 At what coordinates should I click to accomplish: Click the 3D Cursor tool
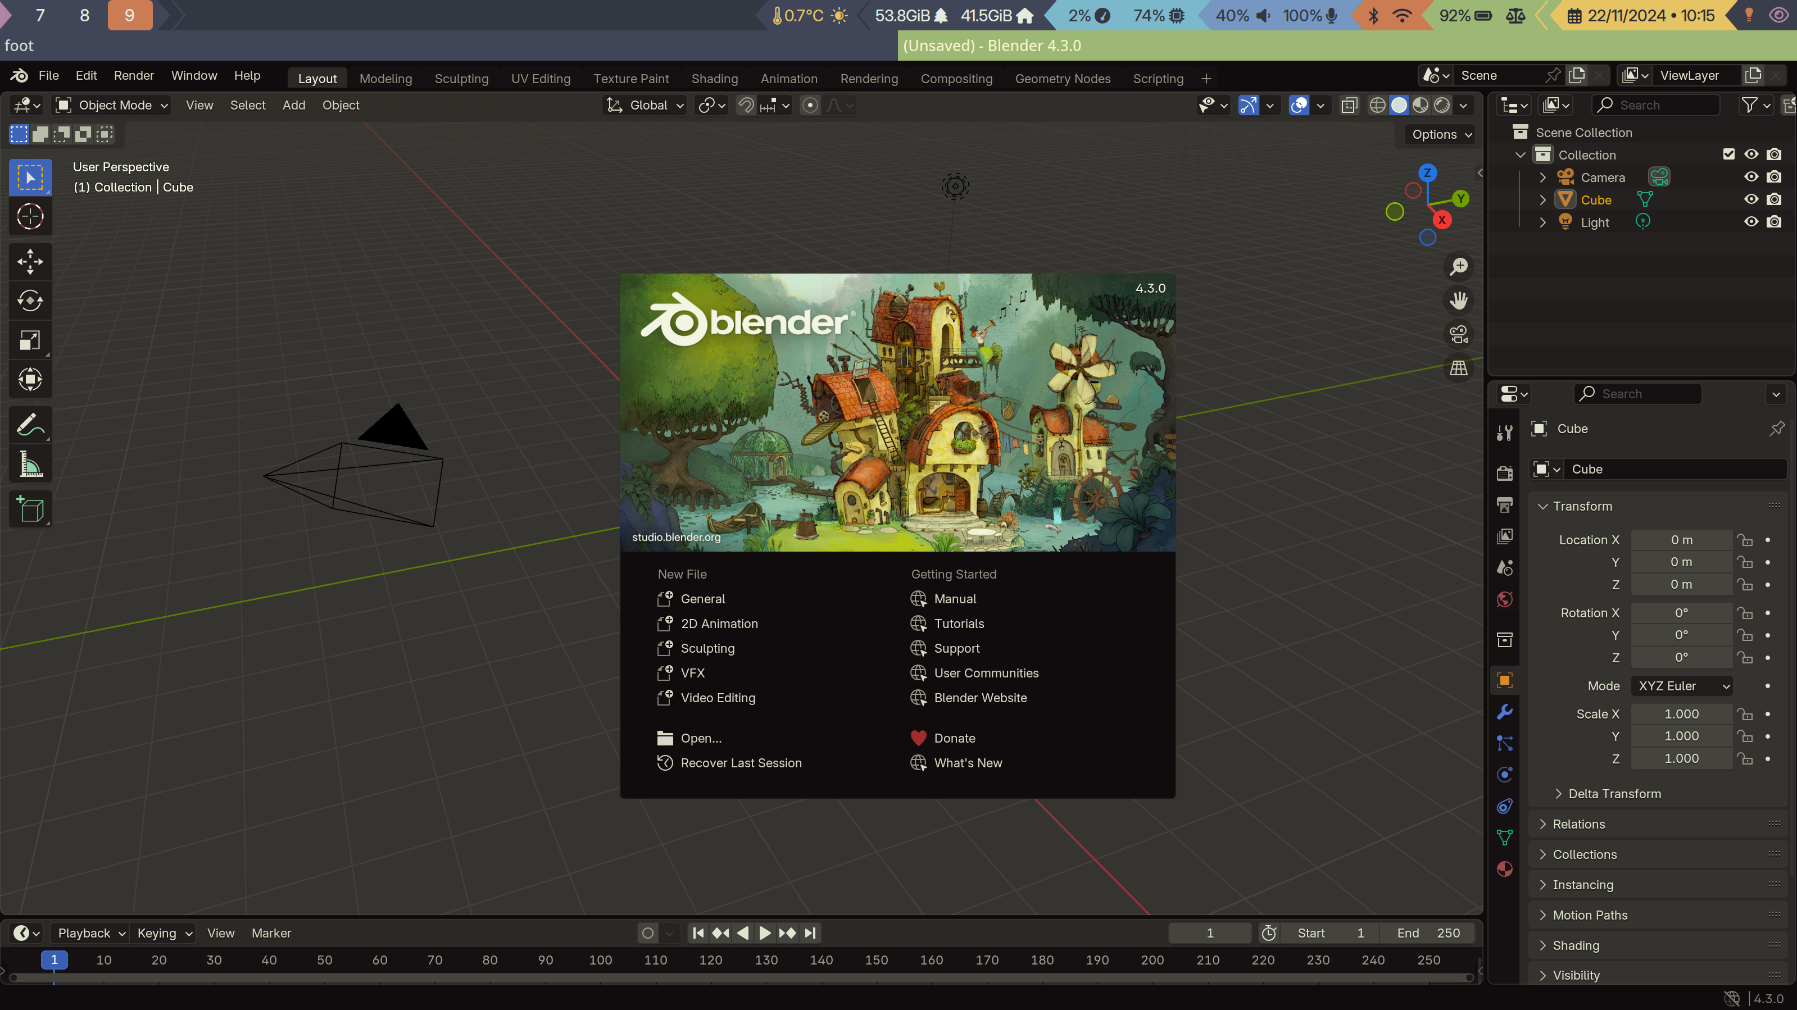pyautogui.click(x=30, y=217)
